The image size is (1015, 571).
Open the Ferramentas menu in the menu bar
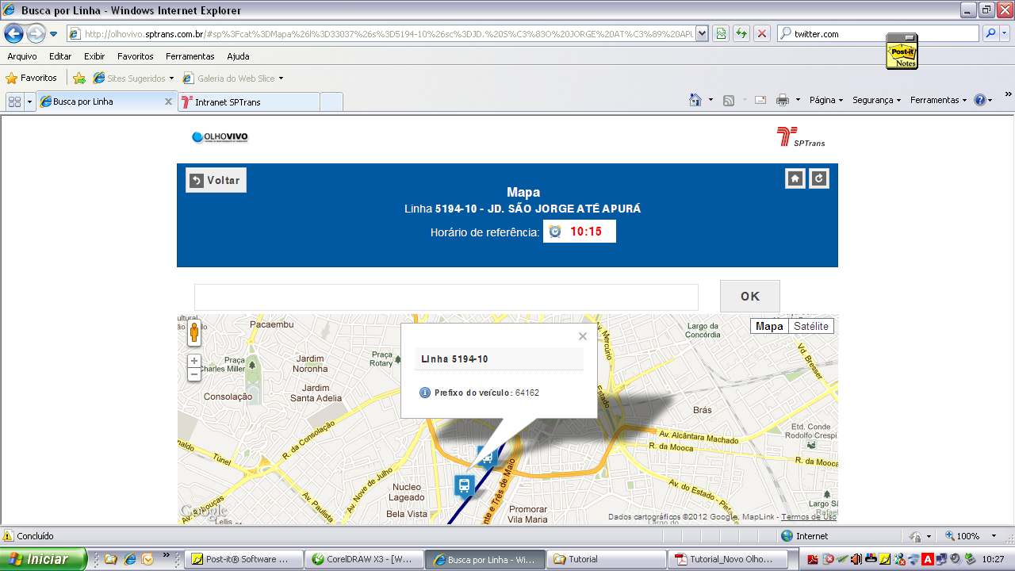[190, 56]
